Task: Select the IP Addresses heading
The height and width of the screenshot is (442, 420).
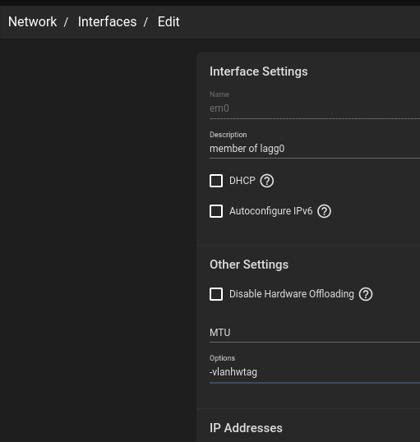Action: tap(246, 428)
